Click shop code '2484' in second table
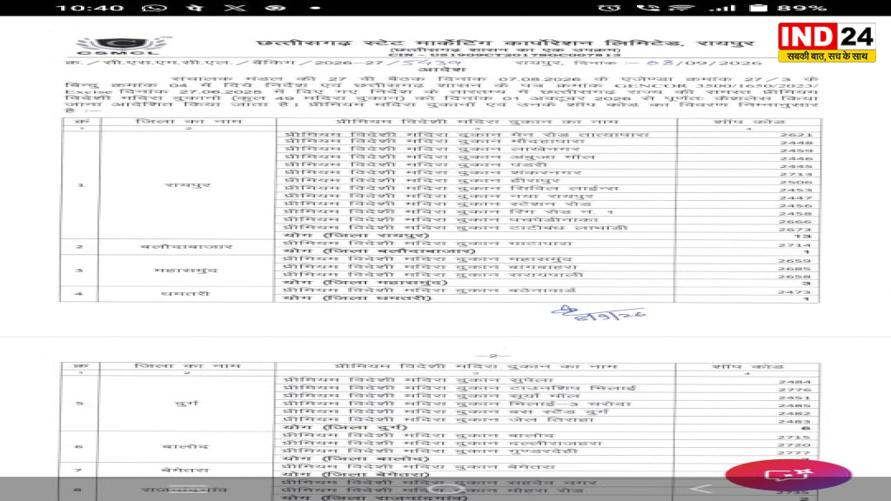Viewport: 891px width, 501px height. 794,382
